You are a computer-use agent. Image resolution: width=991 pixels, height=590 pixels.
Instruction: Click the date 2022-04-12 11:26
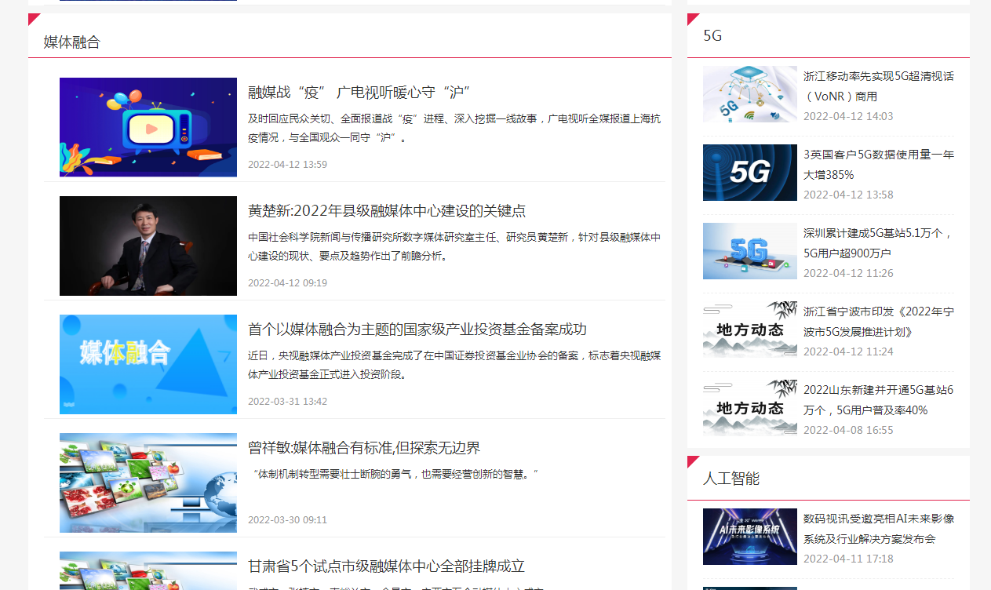(848, 273)
